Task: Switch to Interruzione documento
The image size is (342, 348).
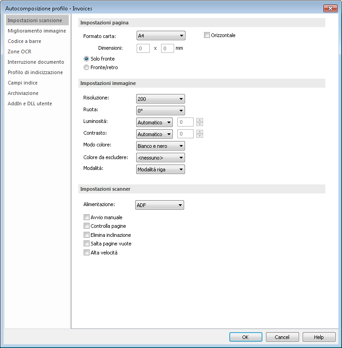Action: 36,62
